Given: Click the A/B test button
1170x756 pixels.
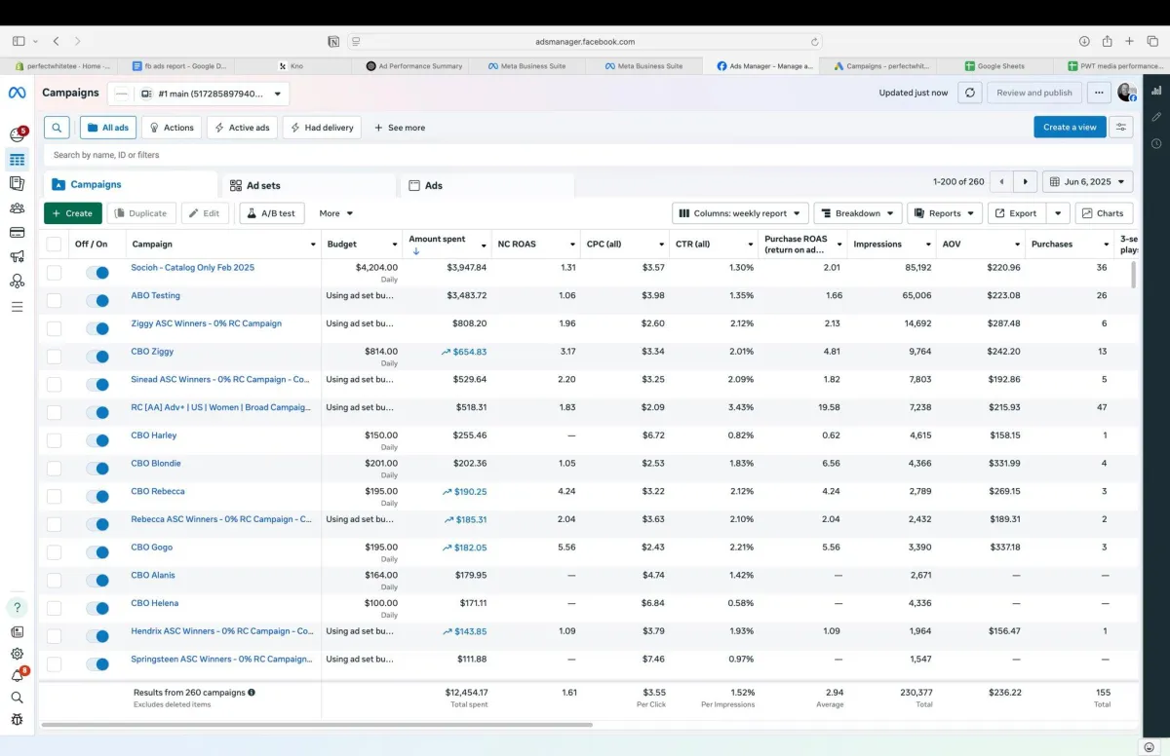Looking at the screenshot, I should coord(272,213).
